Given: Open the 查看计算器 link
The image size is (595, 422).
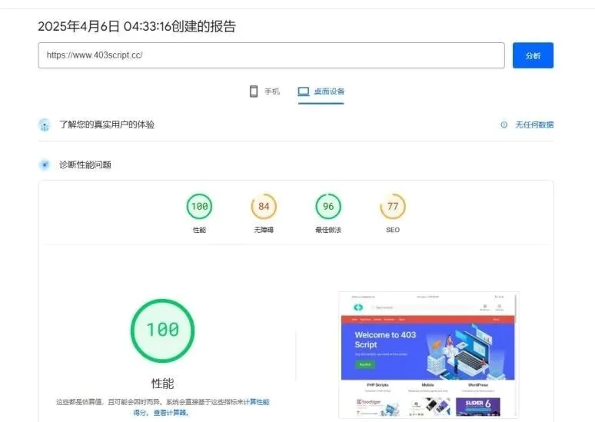Looking at the screenshot, I should coord(171,413).
